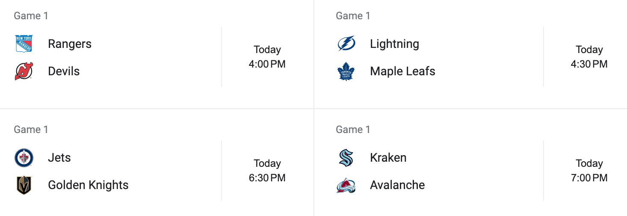Click the Colorado Avalanche logo

346,185
